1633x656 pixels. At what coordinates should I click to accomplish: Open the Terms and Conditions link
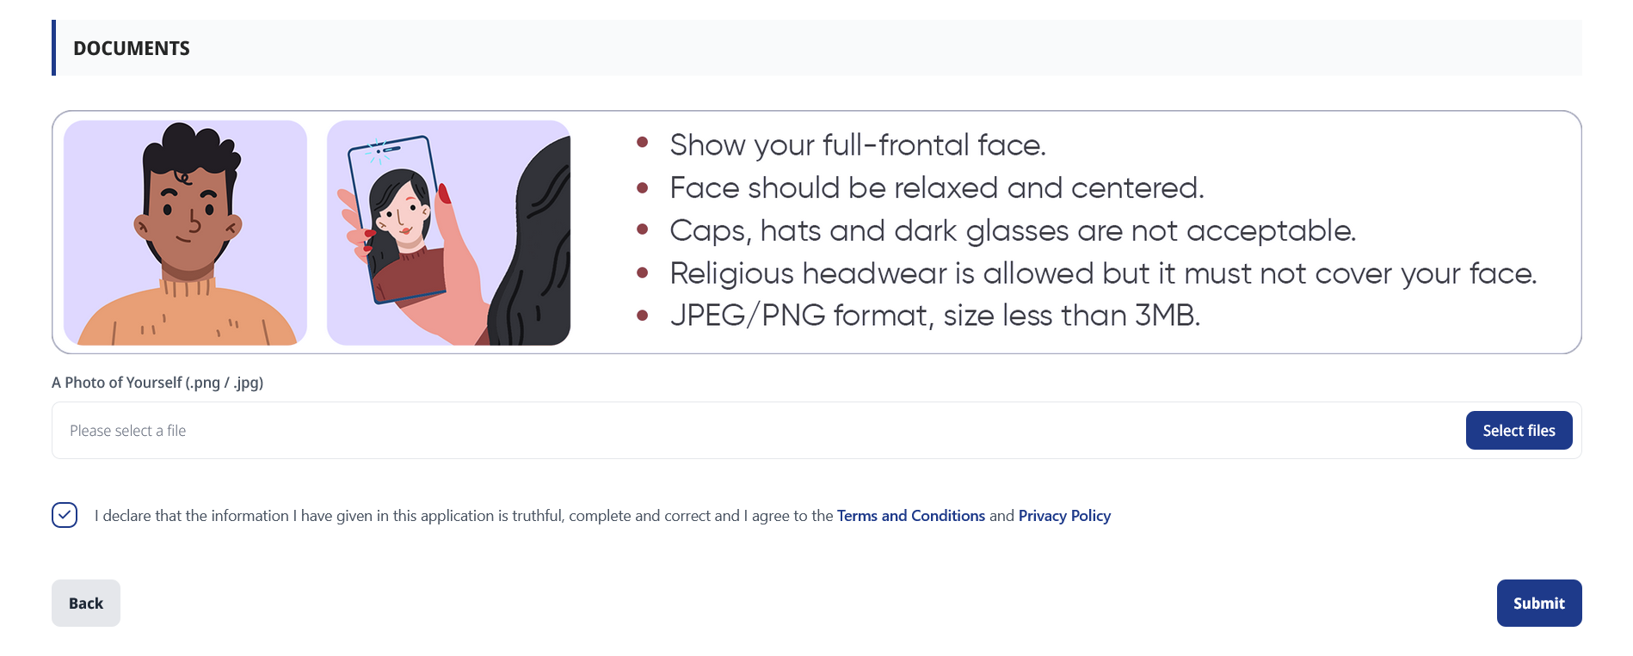coord(910,516)
